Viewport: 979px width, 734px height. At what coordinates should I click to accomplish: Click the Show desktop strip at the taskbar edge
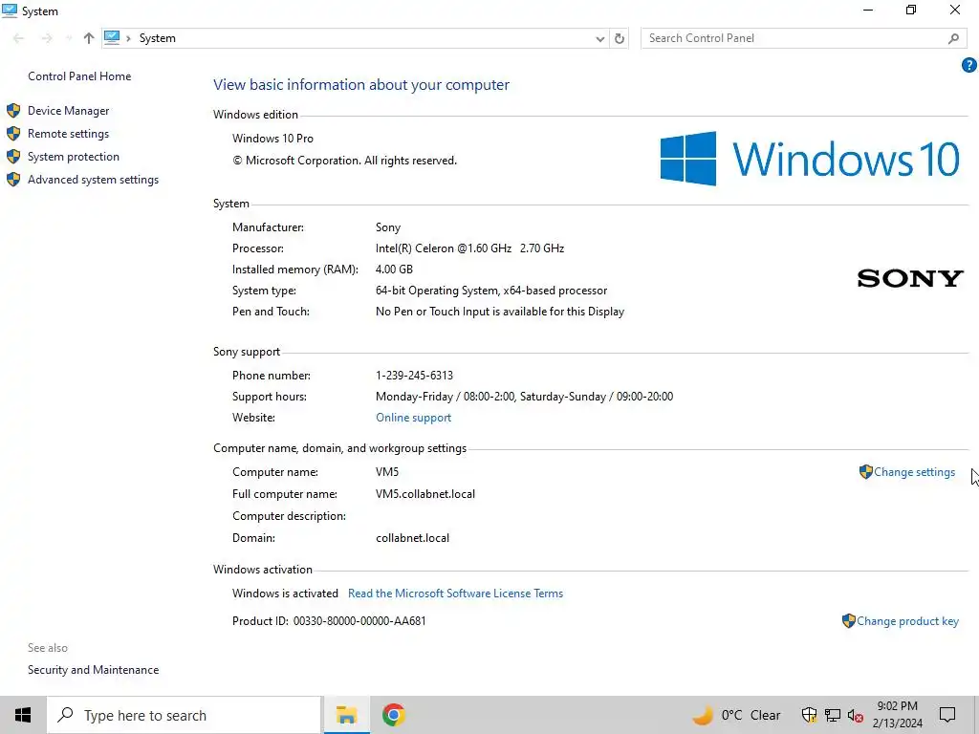(976, 715)
